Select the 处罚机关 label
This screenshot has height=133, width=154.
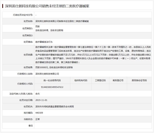point(28,107)
